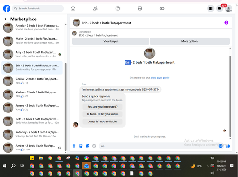Click the chat scroll up arrow
238x177 pixels.
[230, 48]
